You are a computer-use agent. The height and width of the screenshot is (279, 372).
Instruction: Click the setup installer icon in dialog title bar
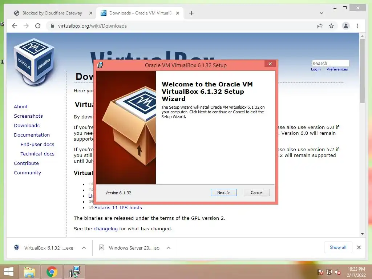pos(100,65)
